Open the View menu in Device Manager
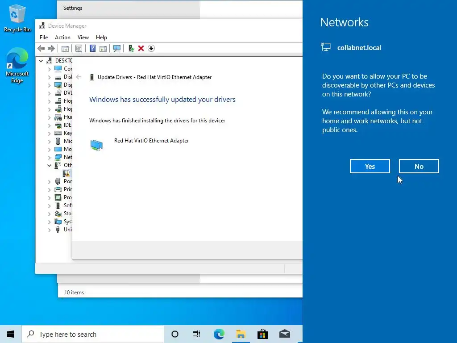 [83, 38]
